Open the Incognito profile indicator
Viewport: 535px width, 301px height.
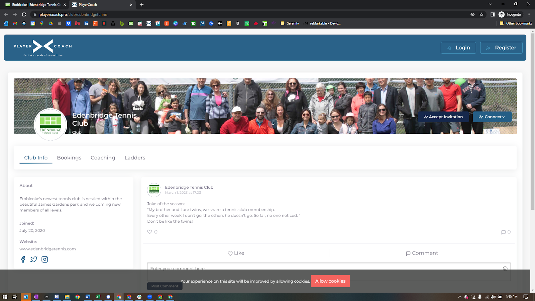pyautogui.click(x=510, y=14)
